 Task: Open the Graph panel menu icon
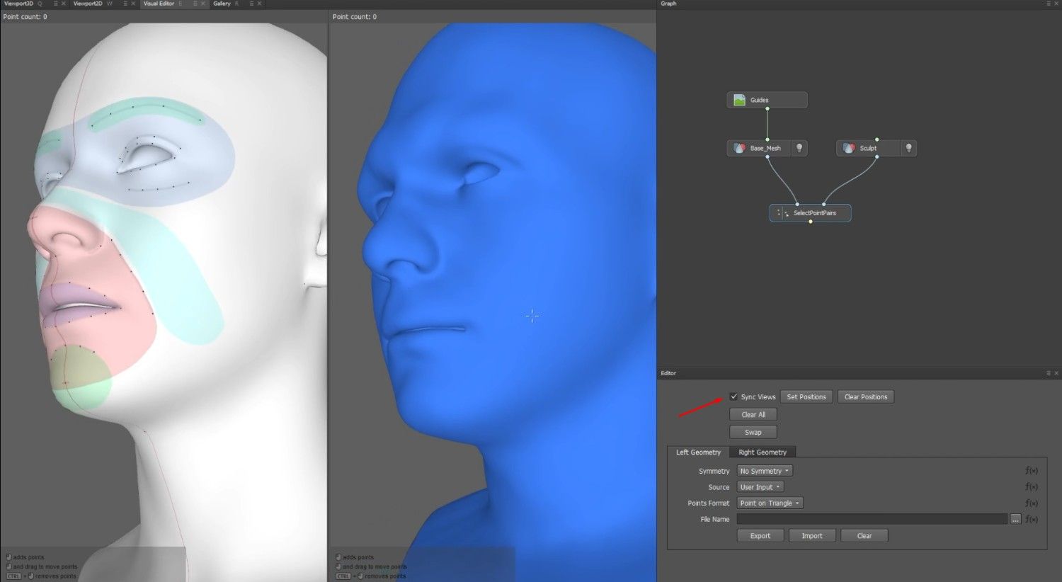point(1049,4)
